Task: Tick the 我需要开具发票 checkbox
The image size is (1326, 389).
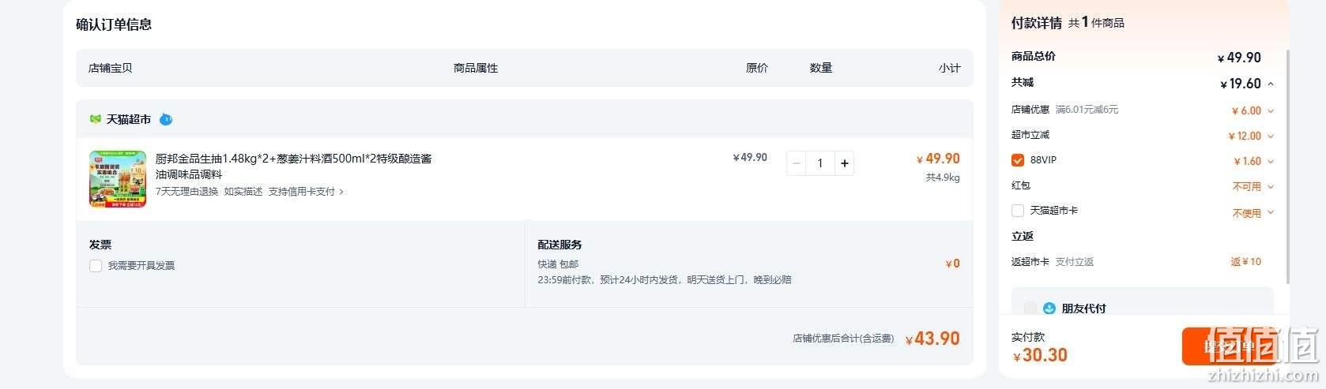Action: tap(96, 266)
